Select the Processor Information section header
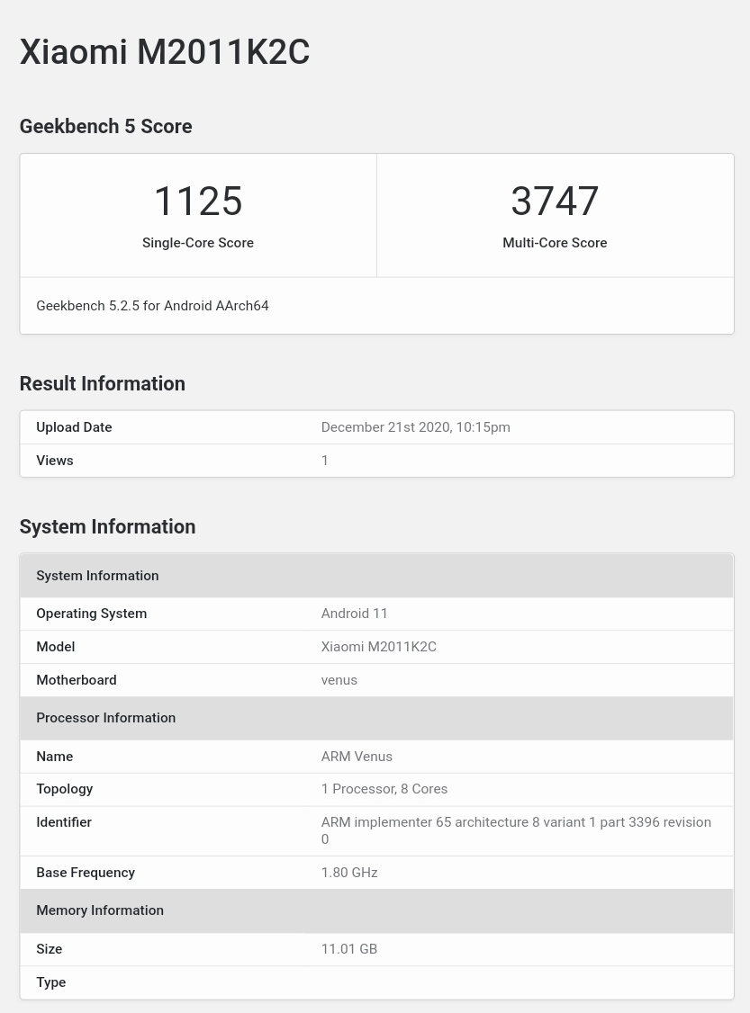This screenshot has width=750, height=1013. click(105, 718)
